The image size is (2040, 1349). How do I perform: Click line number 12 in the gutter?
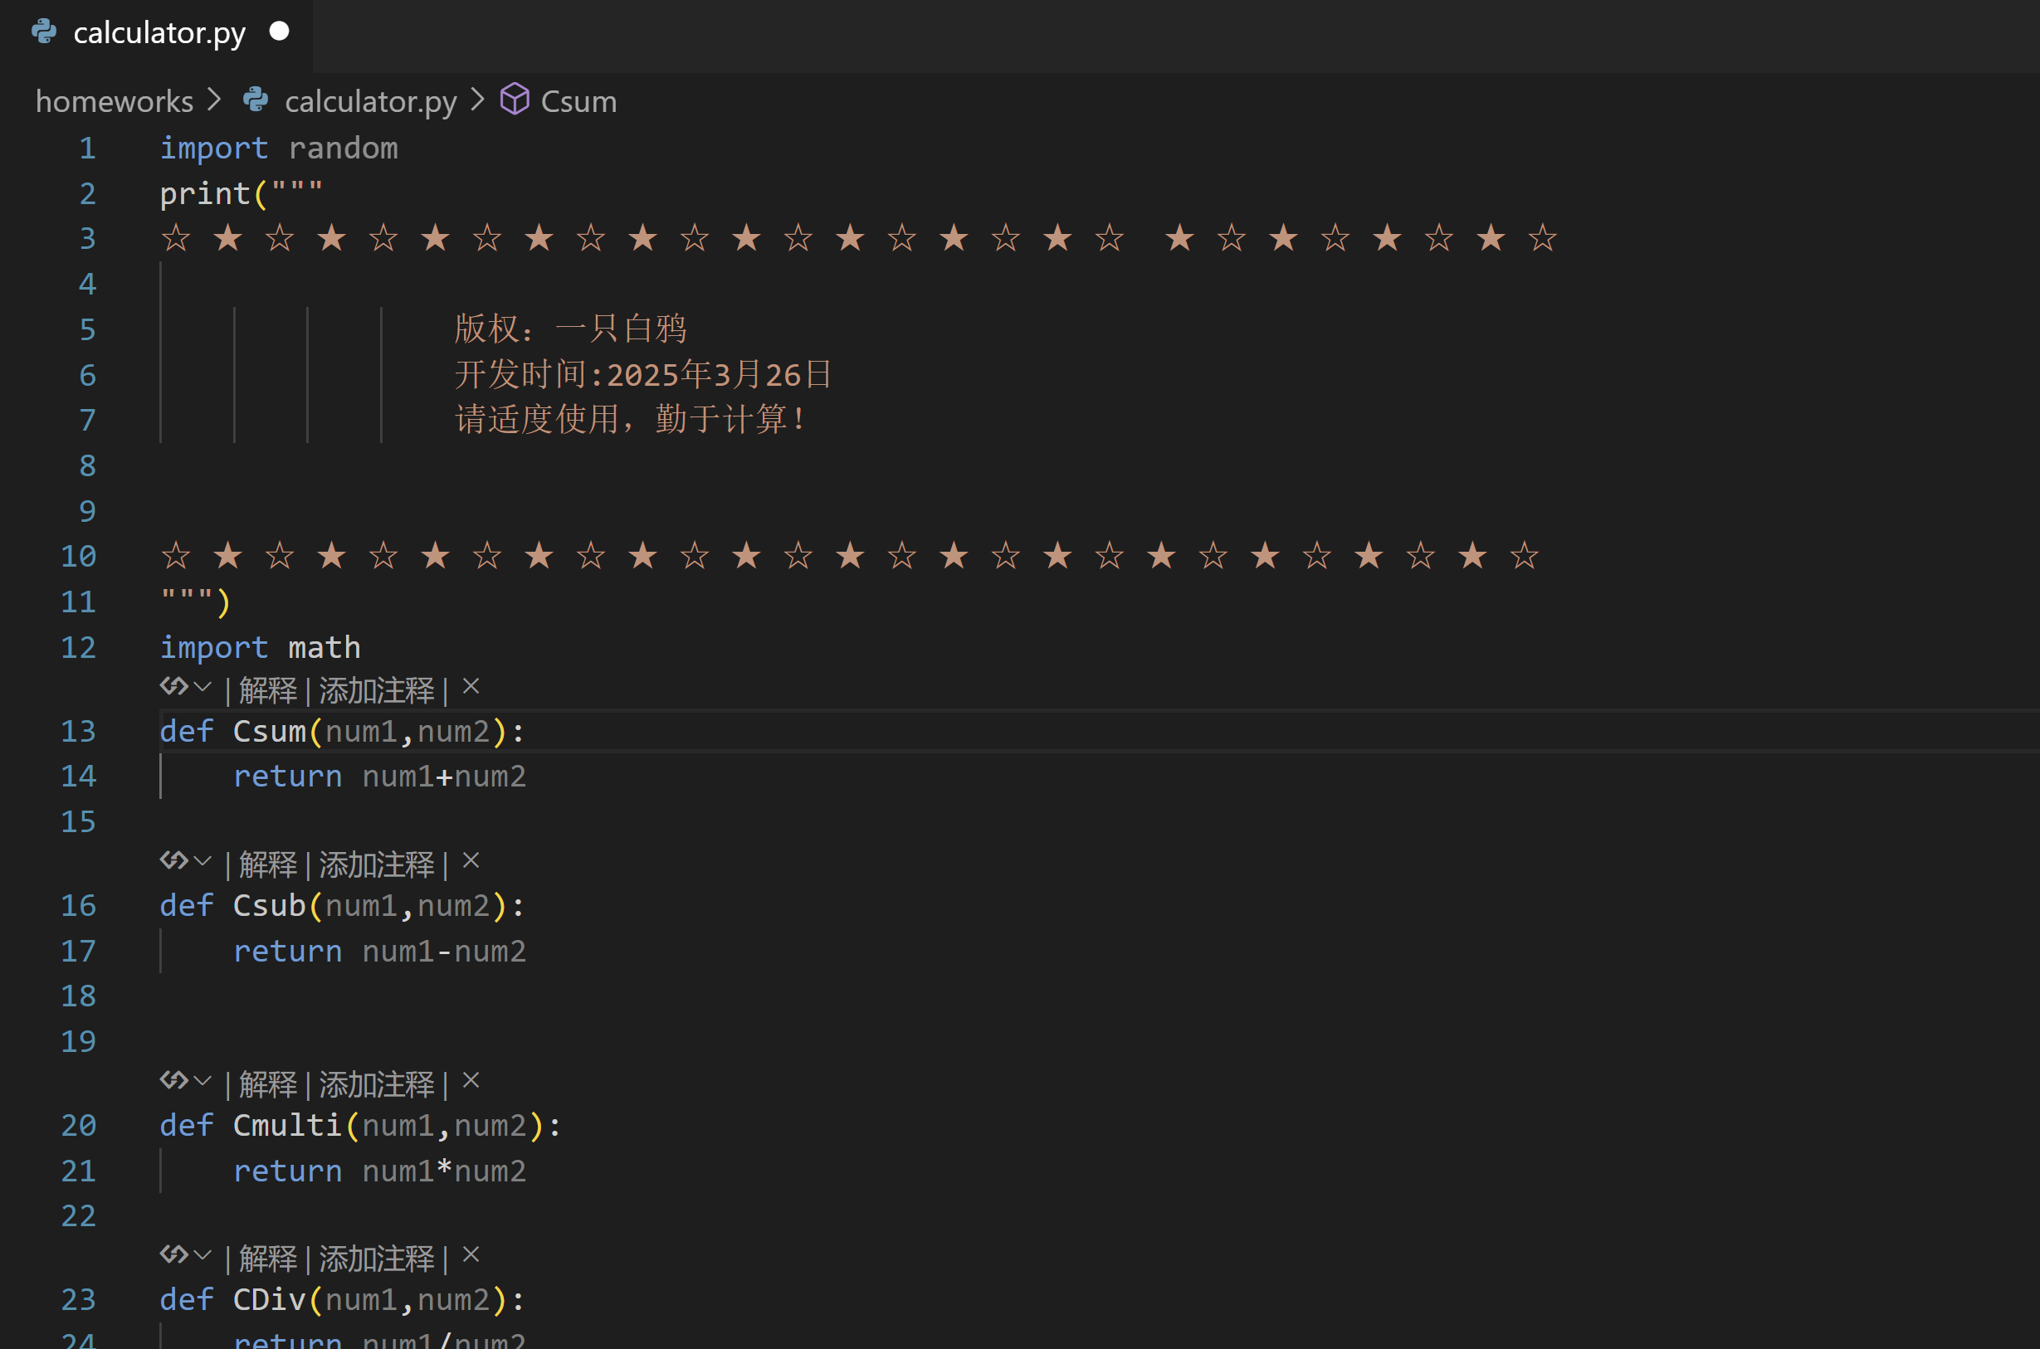[x=78, y=648]
